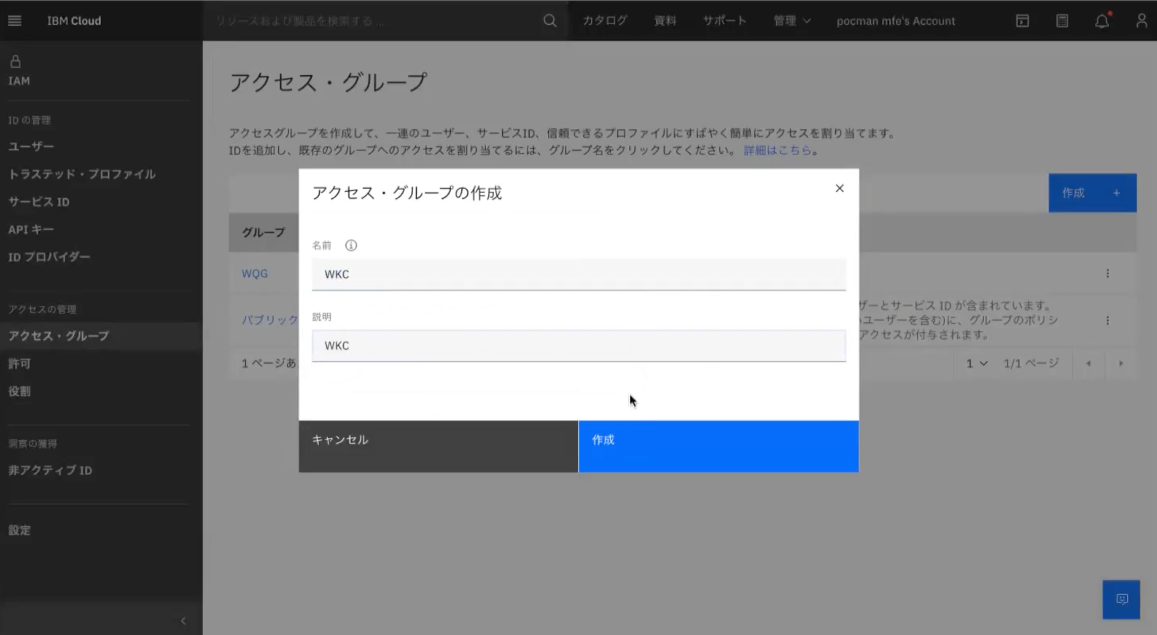
Task: Expand the 管理 dropdown menu
Action: click(x=792, y=21)
